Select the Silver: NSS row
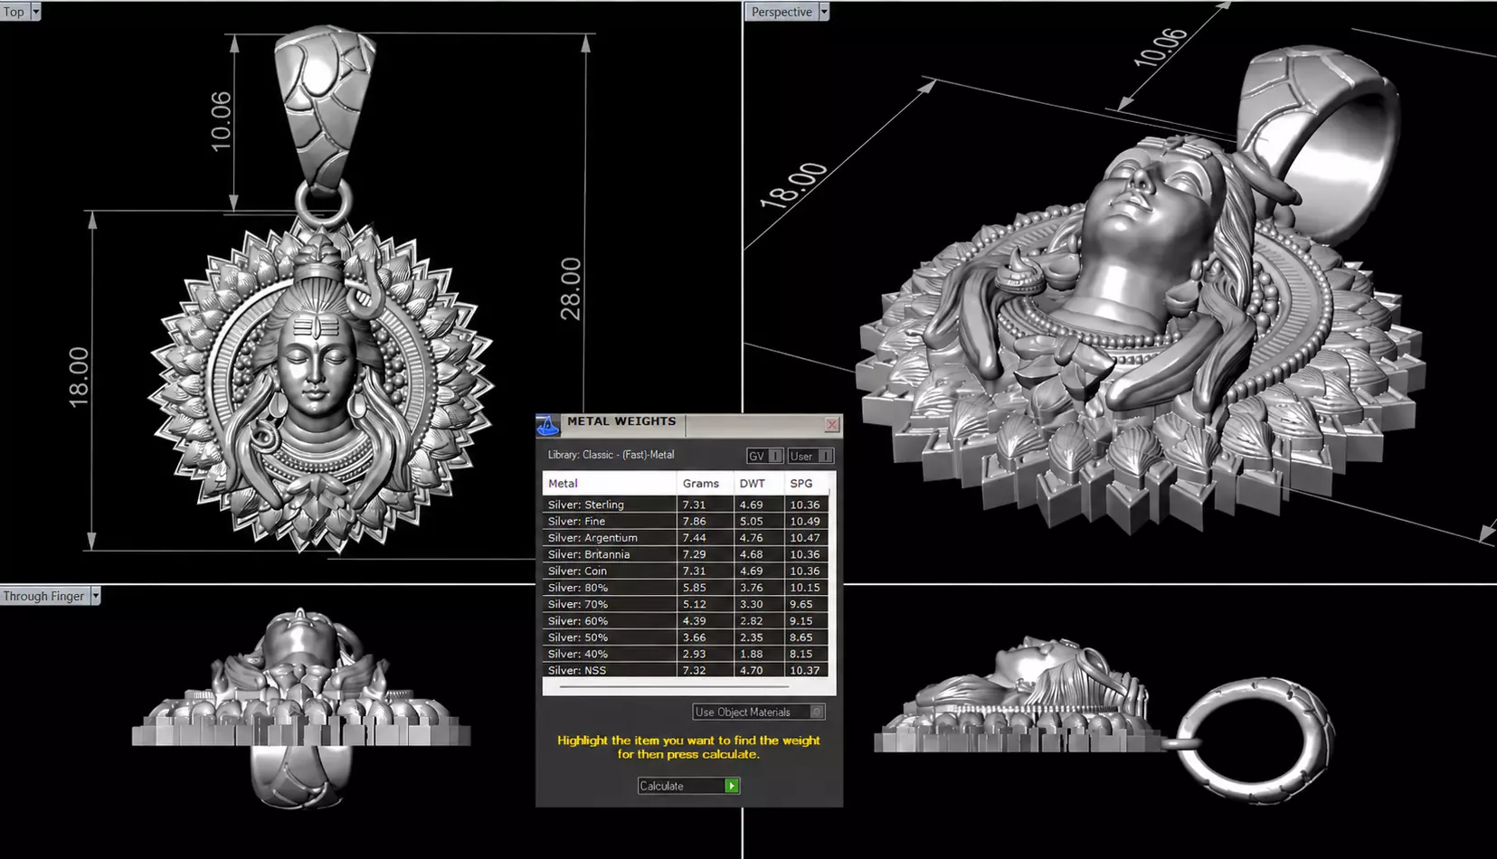This screenshot has width=1497, height=859. tap(686, 670)
